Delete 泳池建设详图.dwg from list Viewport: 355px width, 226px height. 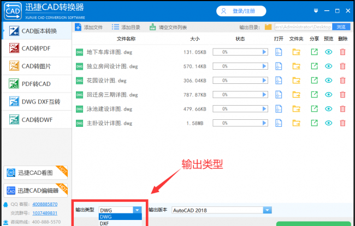pyautogui.click(x=343, y=109)
